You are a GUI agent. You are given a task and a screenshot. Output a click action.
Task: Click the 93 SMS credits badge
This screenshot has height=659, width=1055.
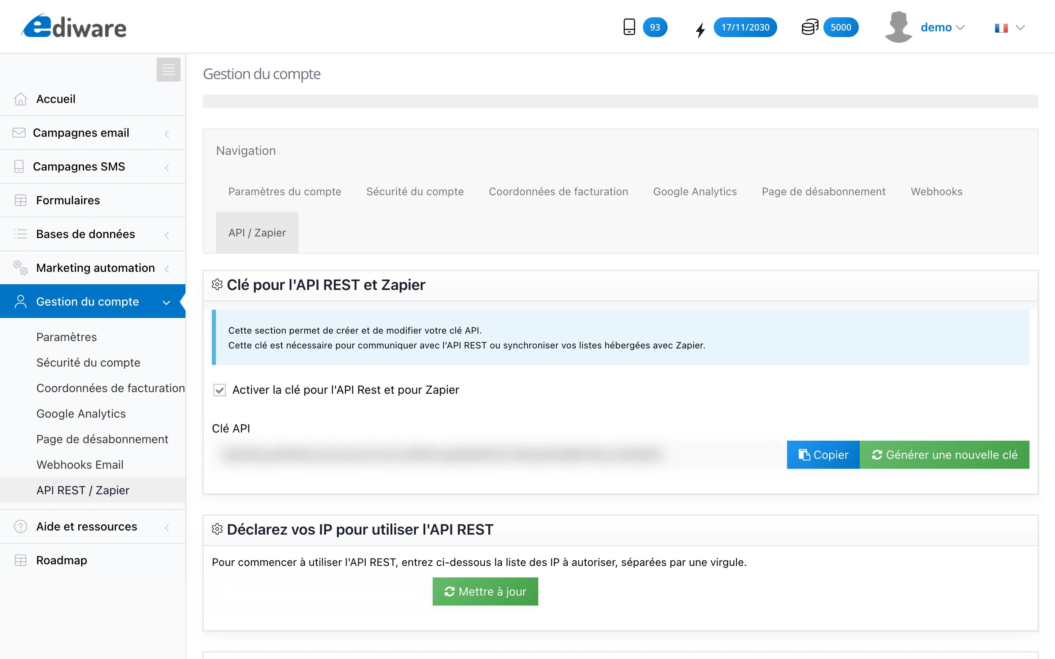point(655,27)
